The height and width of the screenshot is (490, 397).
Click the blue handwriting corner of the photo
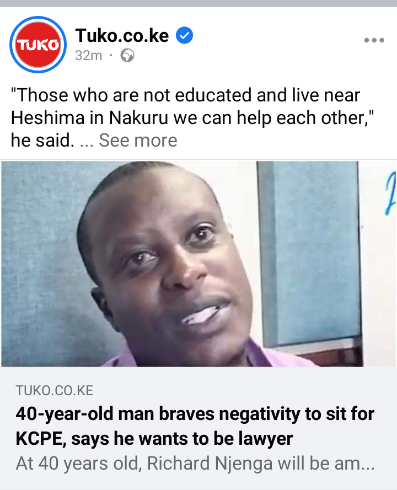click(x=390, y=194)
